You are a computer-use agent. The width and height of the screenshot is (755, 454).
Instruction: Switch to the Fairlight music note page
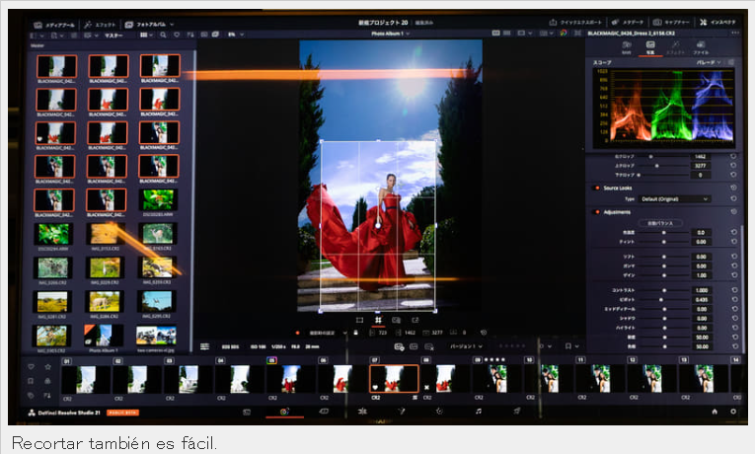pyautogui.click(x=478, y=412)
